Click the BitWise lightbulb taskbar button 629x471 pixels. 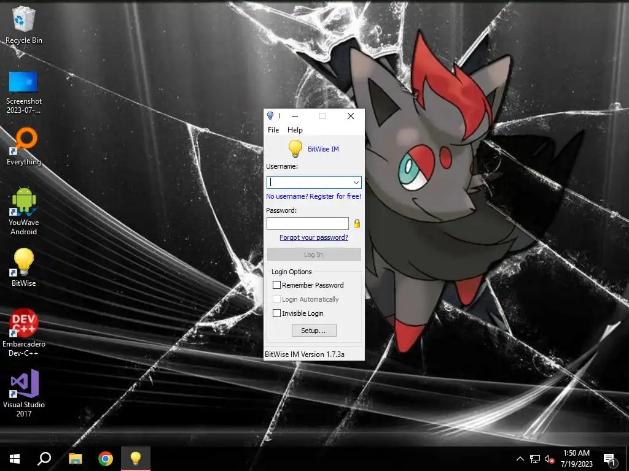tap(136, 459)
